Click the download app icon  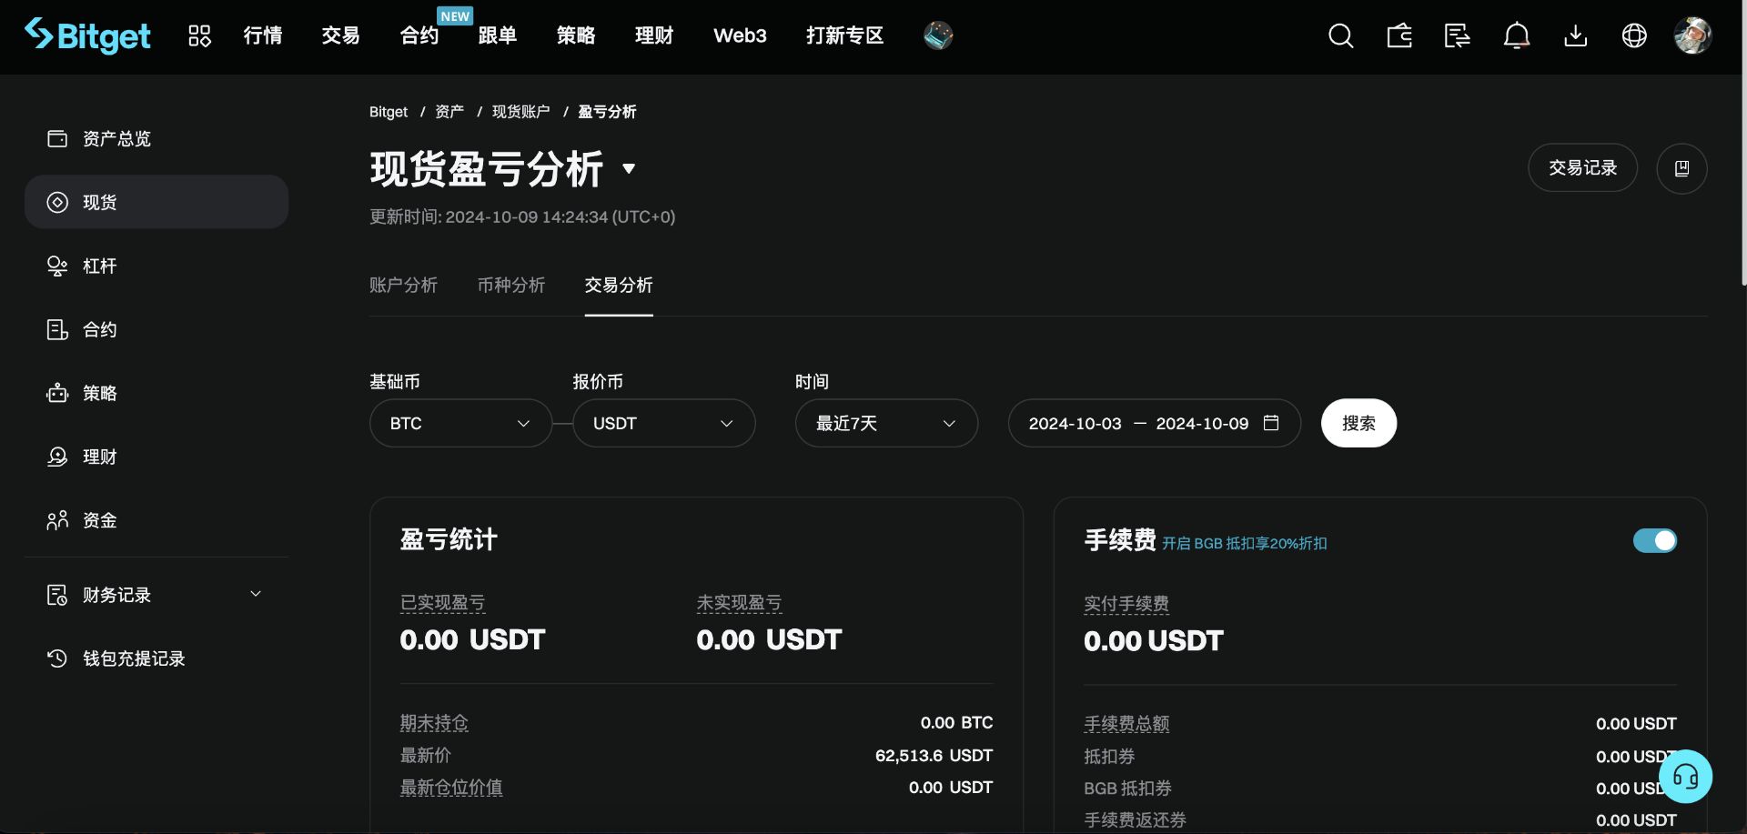(x=1575, y=35)
